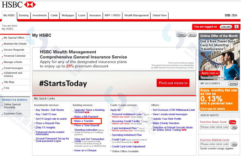Open Selection of Default Security Mode link

pyautogui.click(x=173, y=129)
